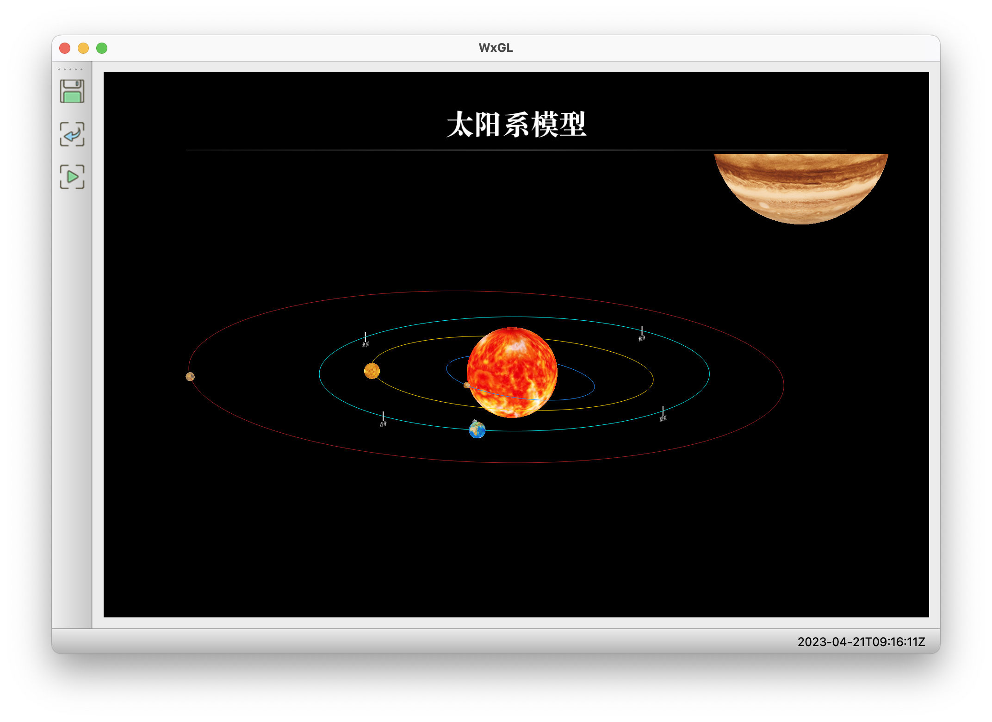Click the 太阳系模型 title text

[x=516, y=124]
